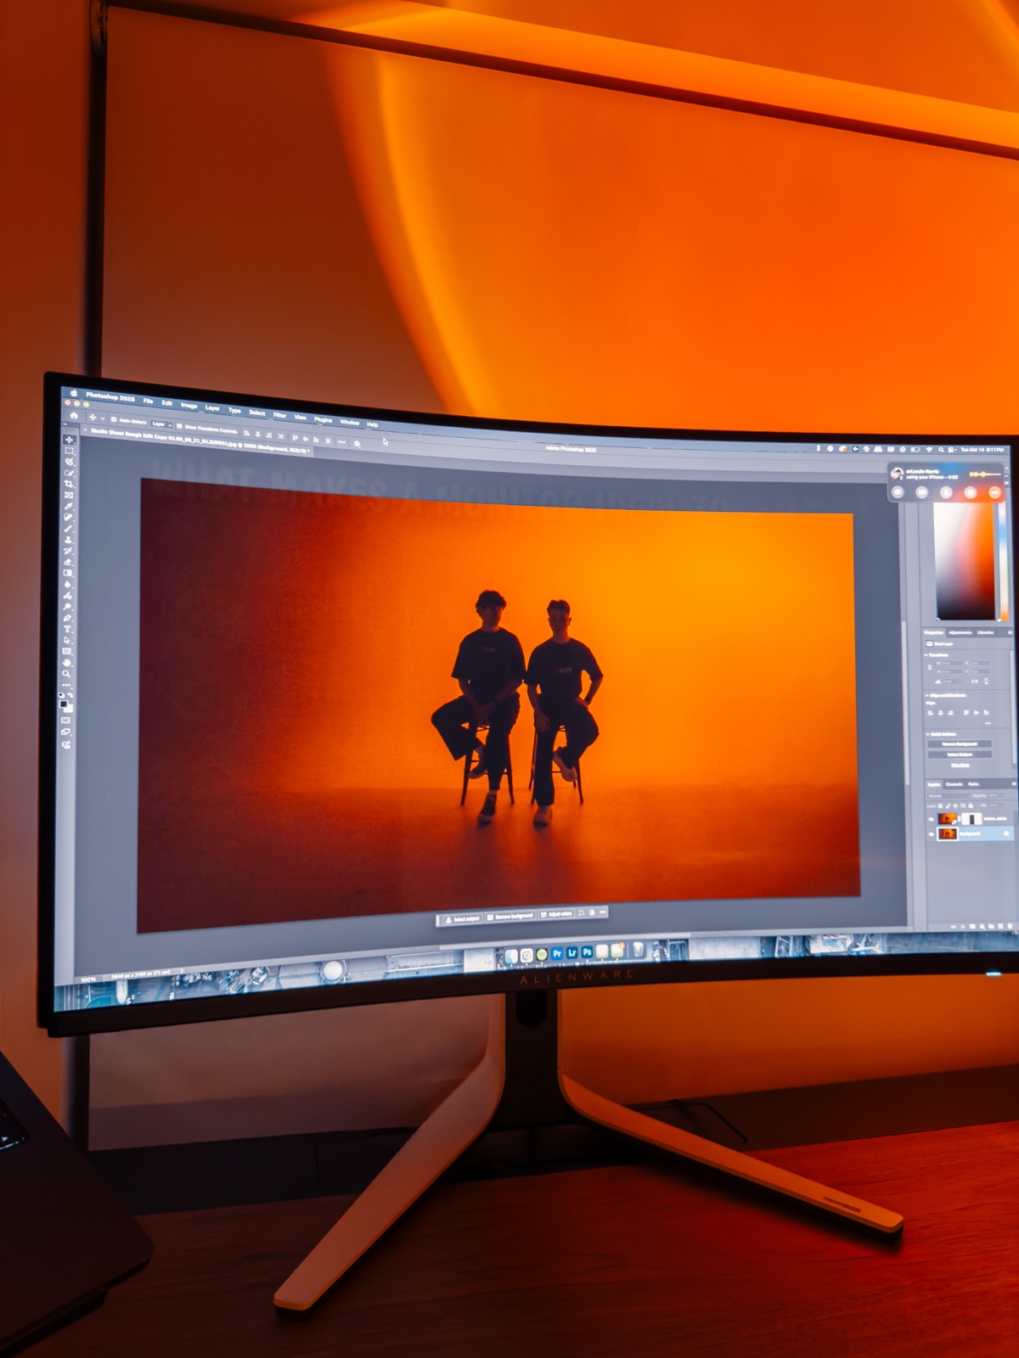Open the Photoshop icon in the Dock
Viewport: 1019px width, 1358px height.
tap(587, 951)
